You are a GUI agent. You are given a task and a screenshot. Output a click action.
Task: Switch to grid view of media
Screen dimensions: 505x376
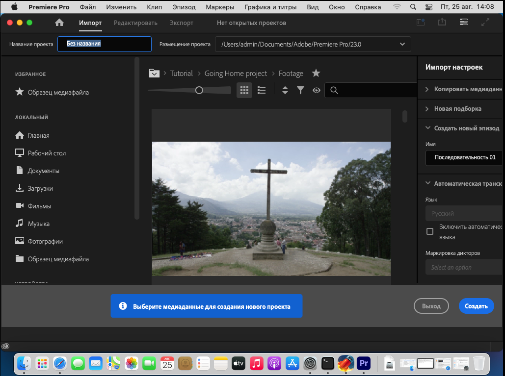click(244, 90)
